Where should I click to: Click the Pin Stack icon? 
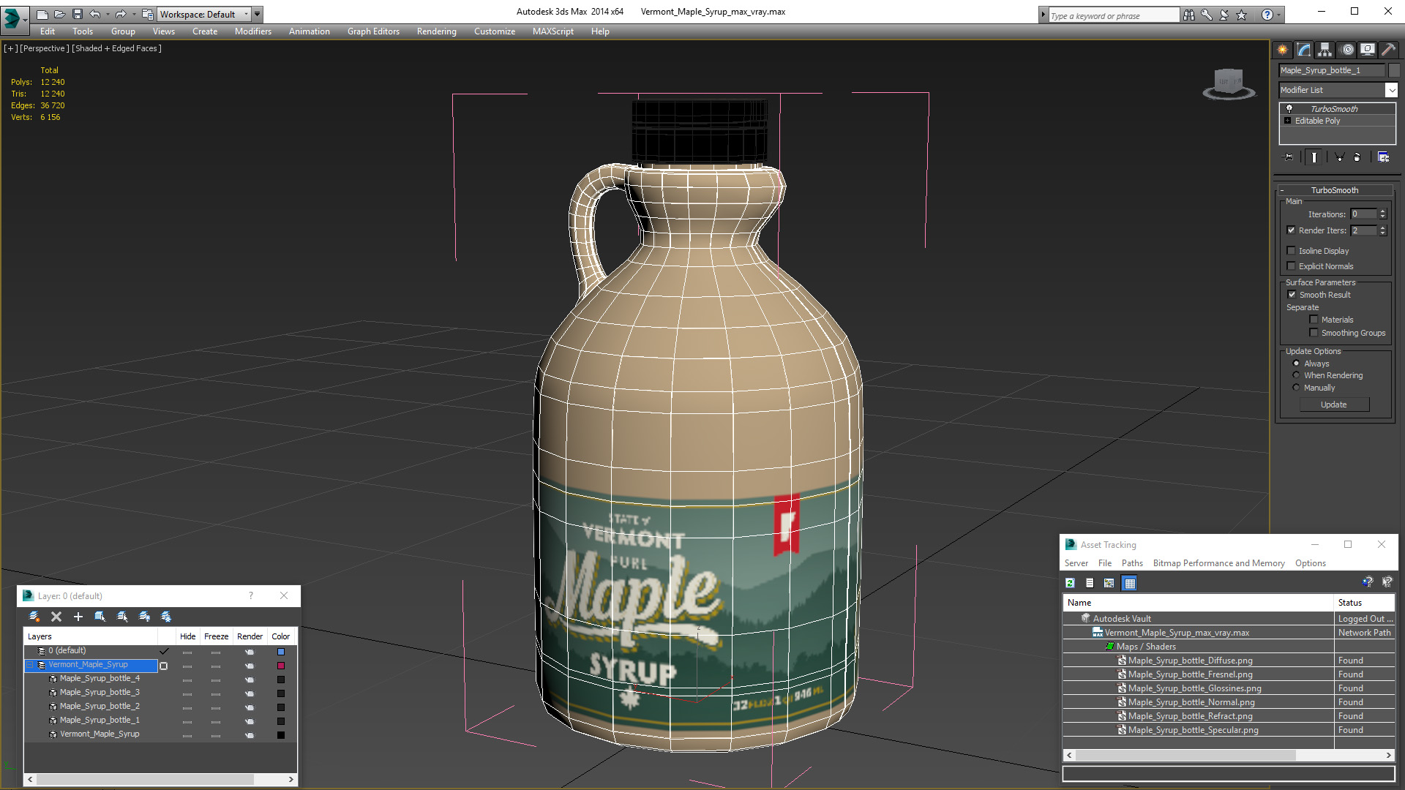click(1289, 157)
